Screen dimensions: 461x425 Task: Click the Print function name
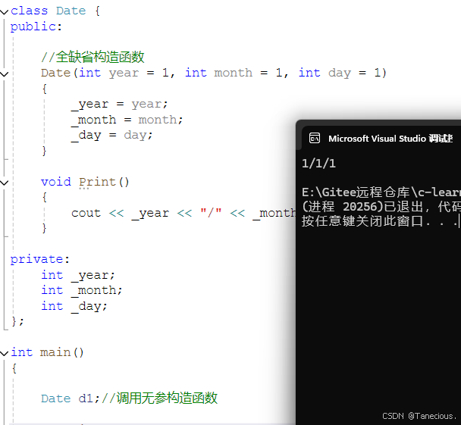pos(97,182)
